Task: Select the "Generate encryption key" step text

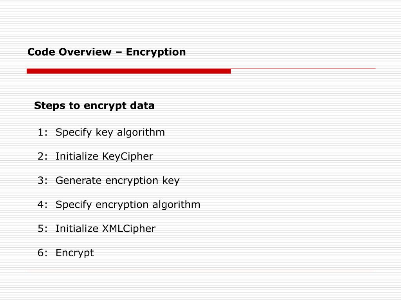Action: tap(117, 181)
